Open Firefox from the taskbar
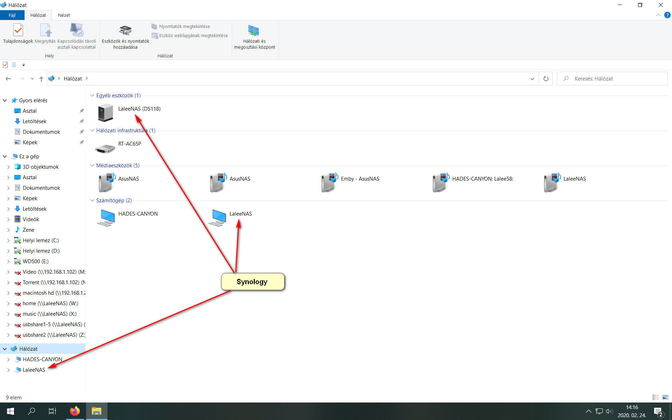 tap(75, 411)
